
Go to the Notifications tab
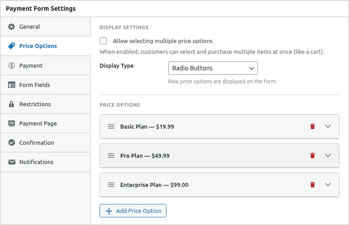[x=45, y=162]
